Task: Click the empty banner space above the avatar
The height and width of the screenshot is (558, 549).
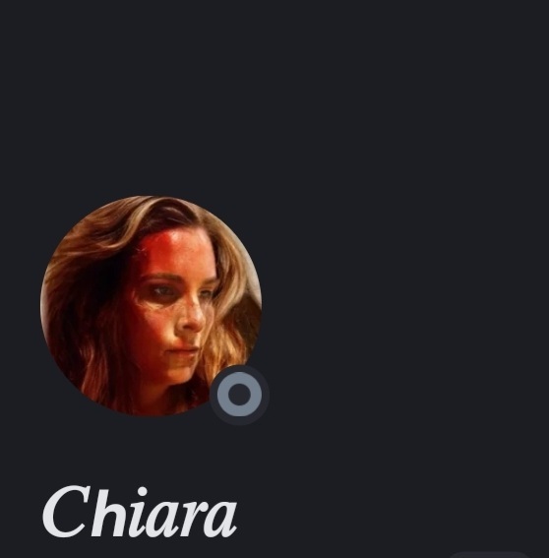Action: coord(151,96)
